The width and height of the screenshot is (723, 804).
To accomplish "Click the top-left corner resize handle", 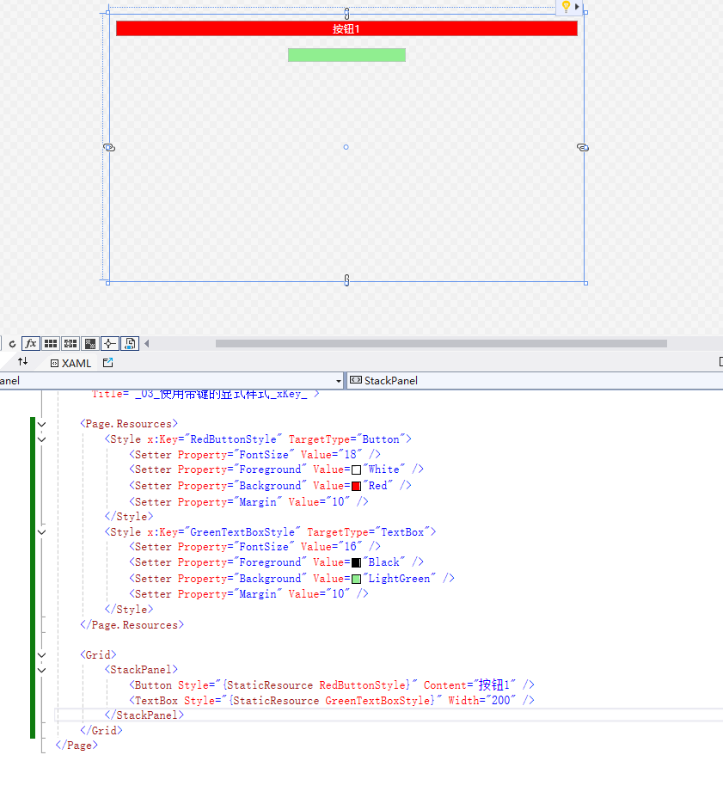I will (x=107, y=12).
